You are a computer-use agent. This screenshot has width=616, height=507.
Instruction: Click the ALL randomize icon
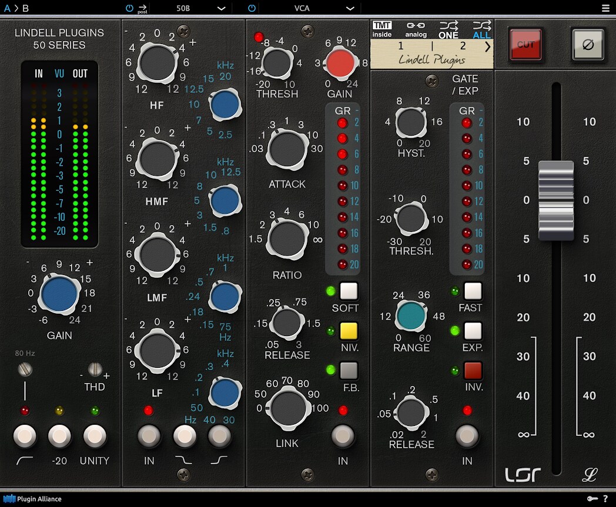(481, 30)
